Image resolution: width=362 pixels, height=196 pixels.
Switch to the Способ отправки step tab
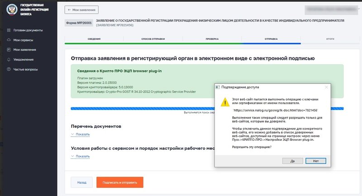point(153,39)
